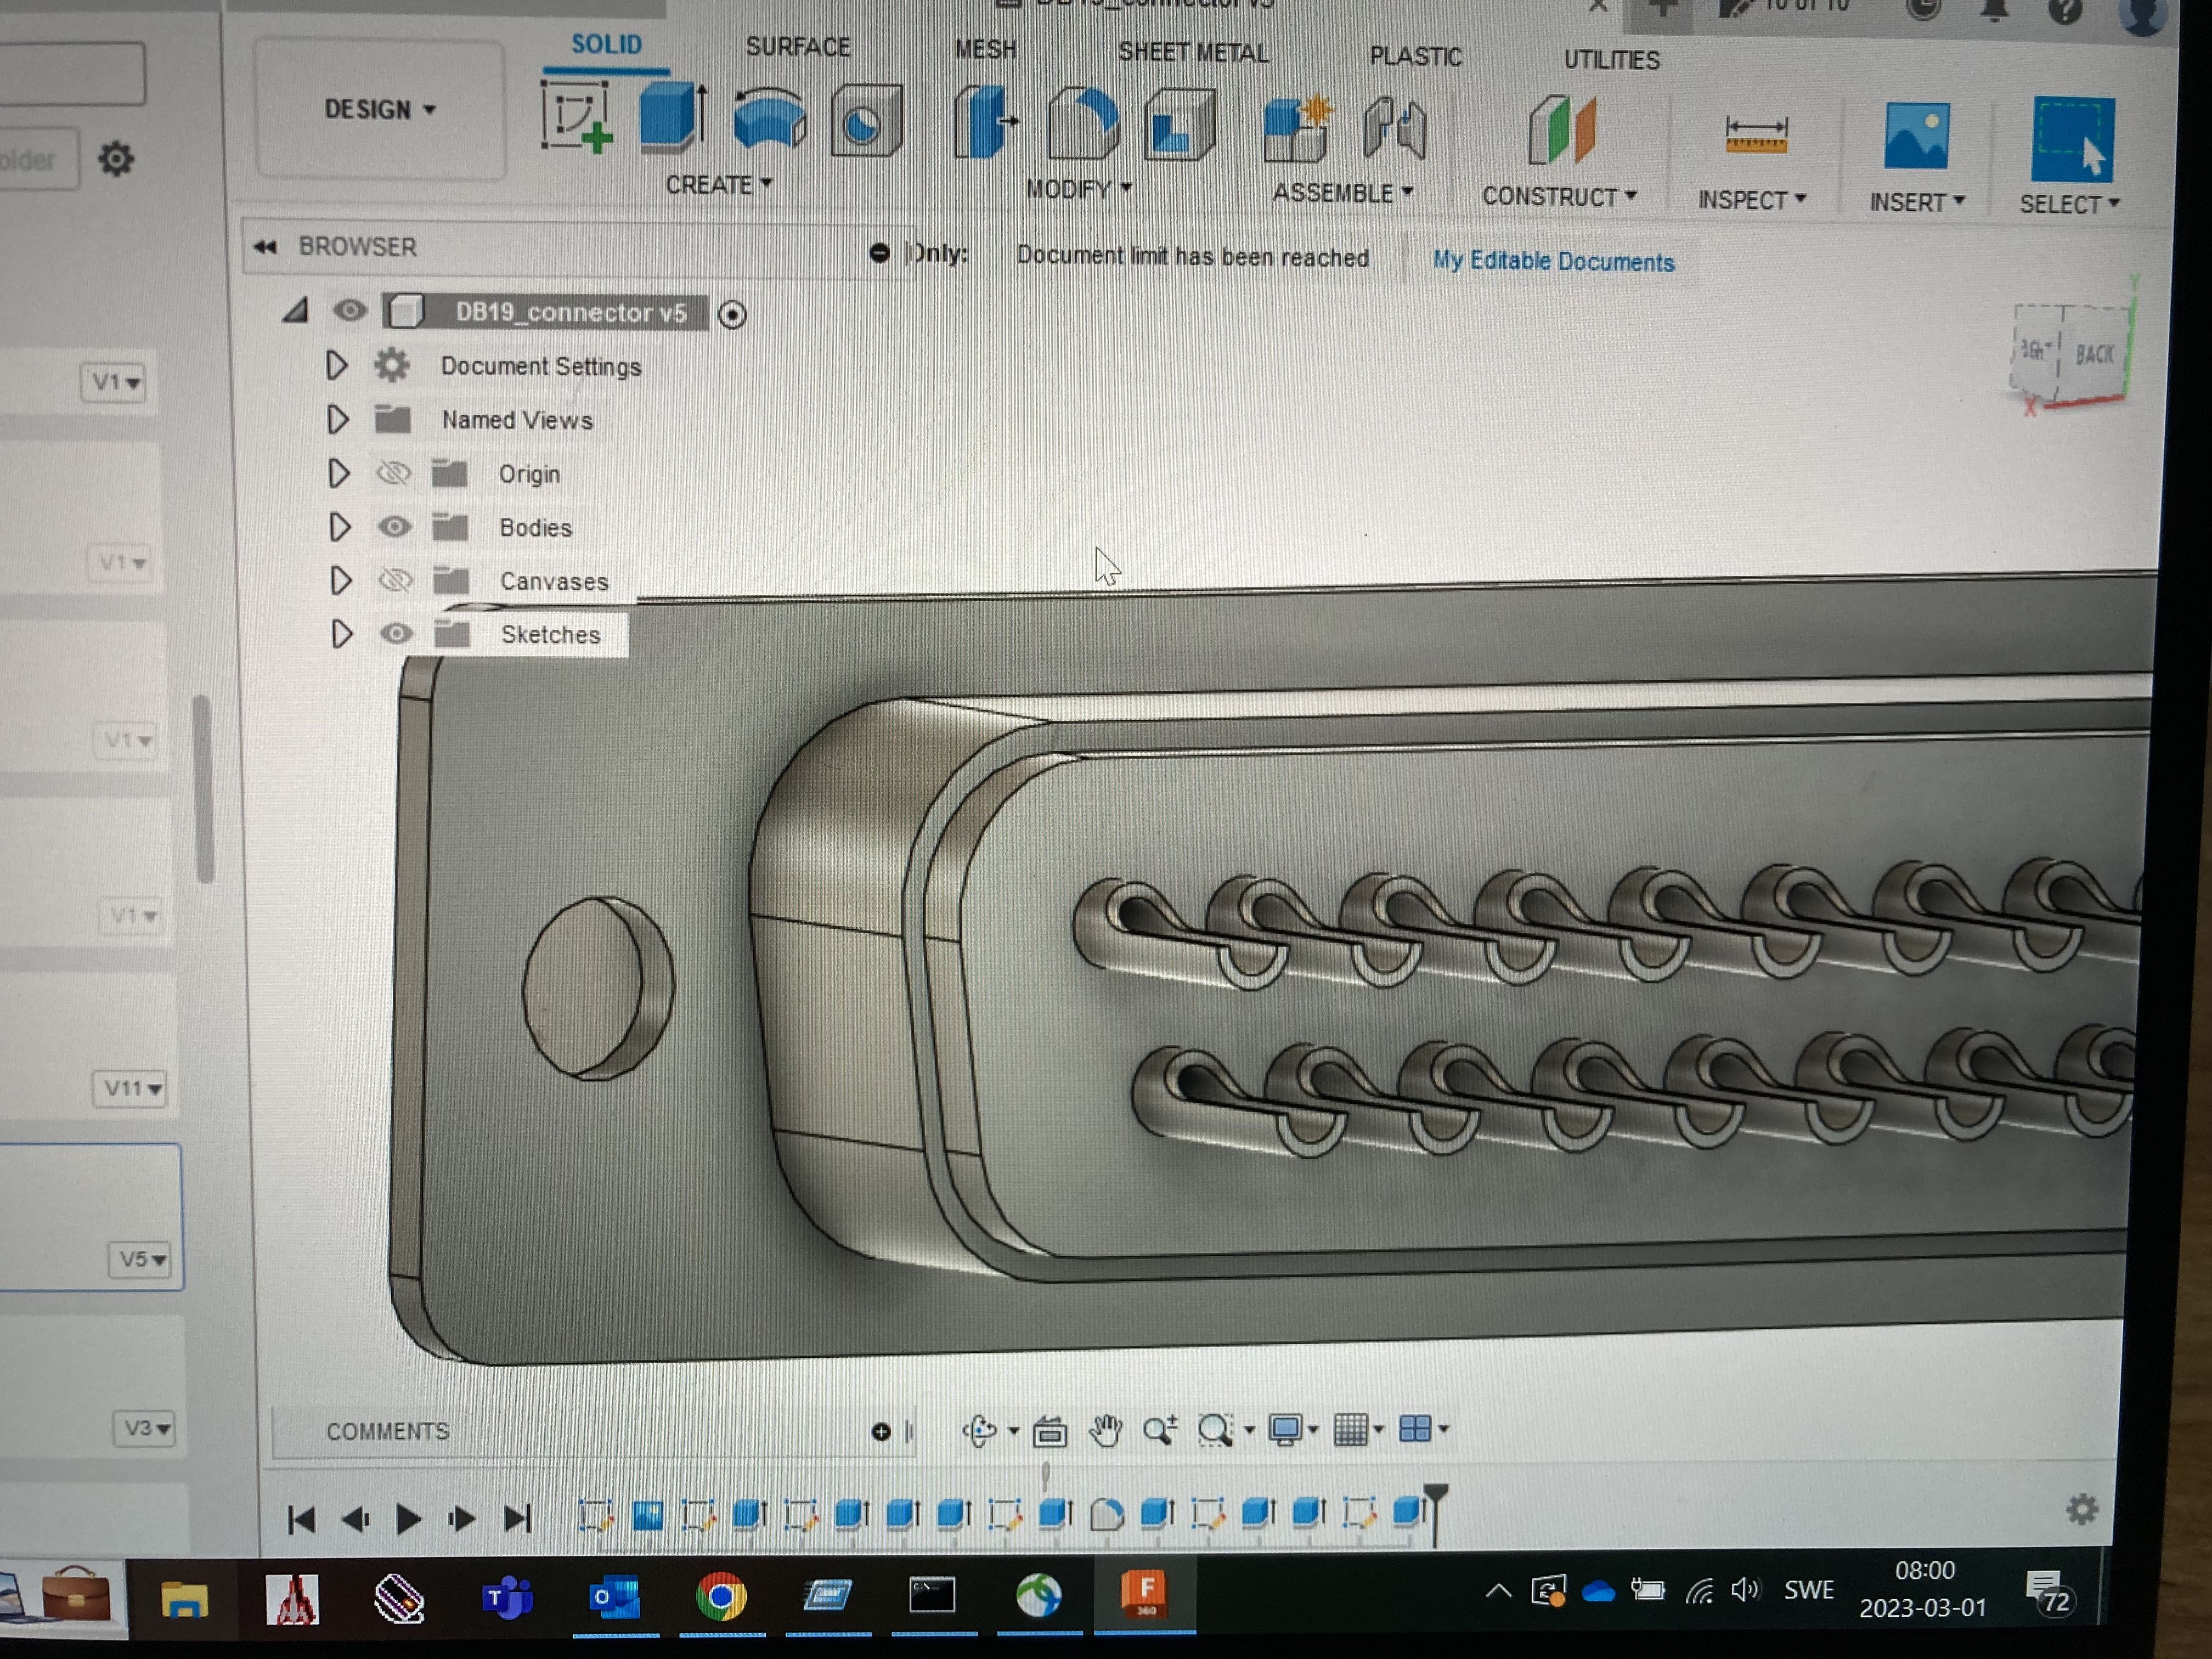Switch to the PLASTIC tab
Viewport: 2212px width, 1659px height.
pos(1415,56)
